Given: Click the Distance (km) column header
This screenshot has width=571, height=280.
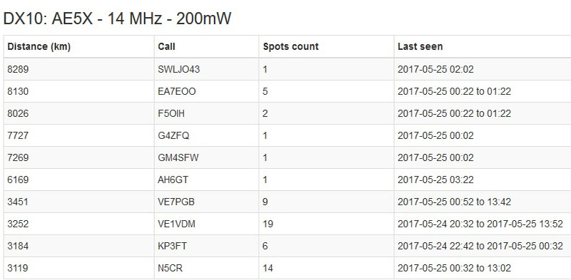Looking at the screenshot, I should pos(39,46).
